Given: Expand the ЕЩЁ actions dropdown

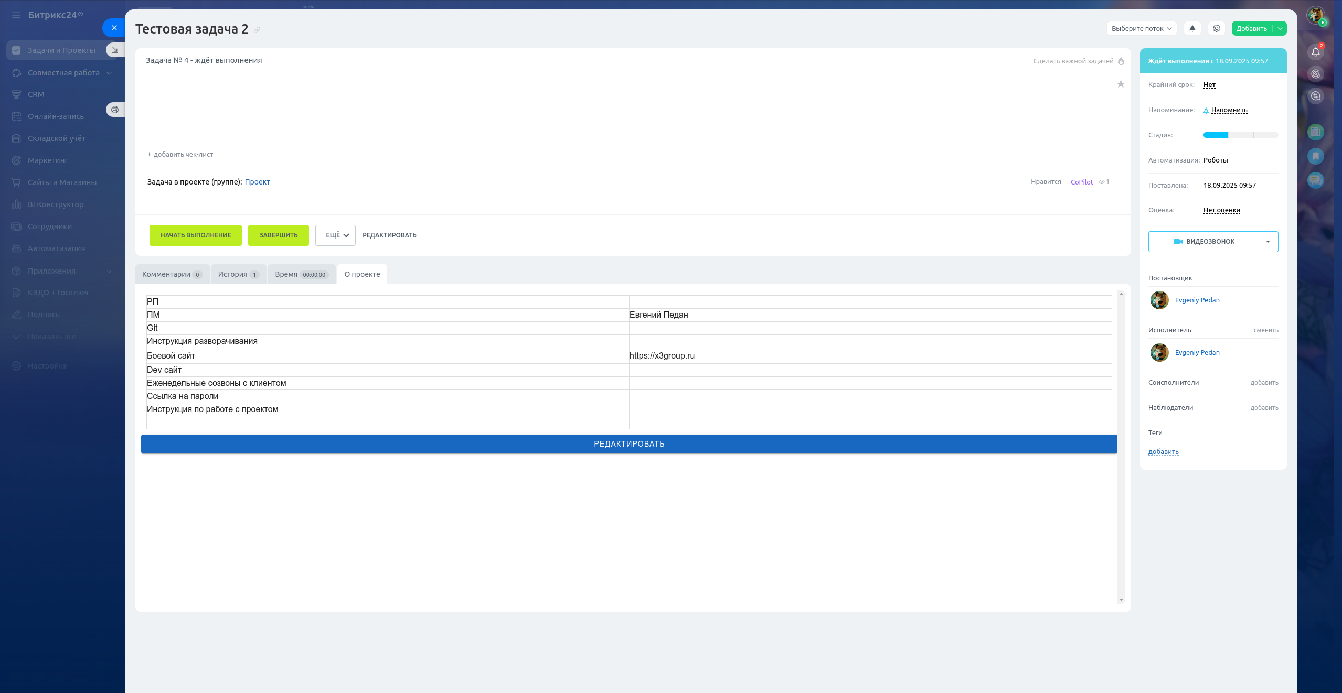Looking at the screenshot, I should click(x=335, y=235).
